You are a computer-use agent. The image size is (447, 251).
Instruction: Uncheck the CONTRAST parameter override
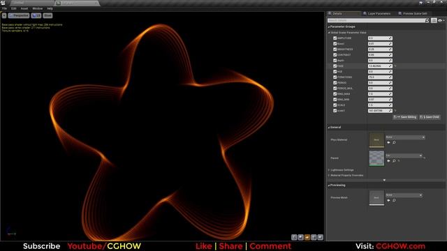pos(335,55)
